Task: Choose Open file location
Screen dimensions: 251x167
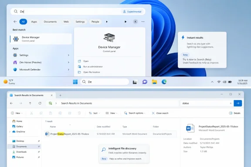Action: point(92,72)
